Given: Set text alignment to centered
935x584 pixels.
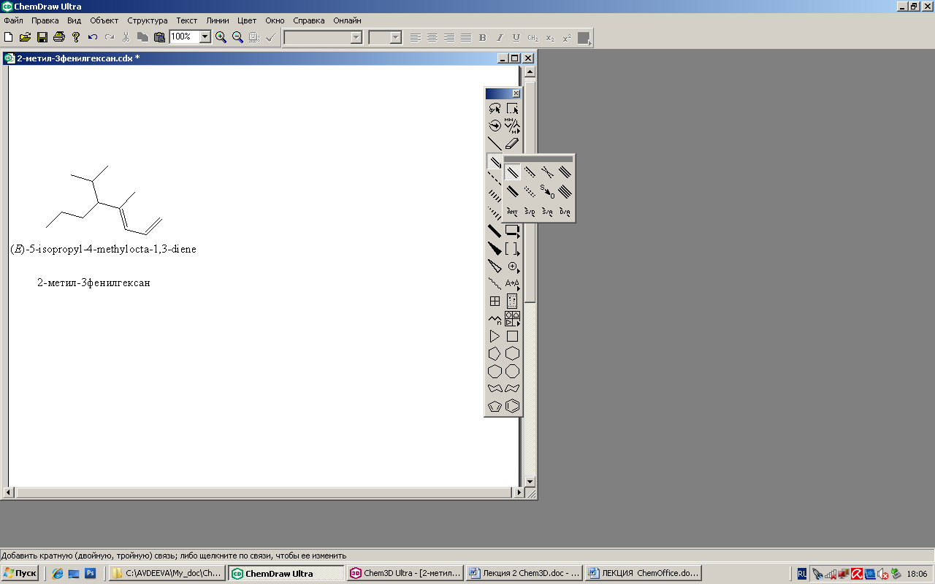Looking at the screenshot, I should pyautogui.click(x=432, y=37).
